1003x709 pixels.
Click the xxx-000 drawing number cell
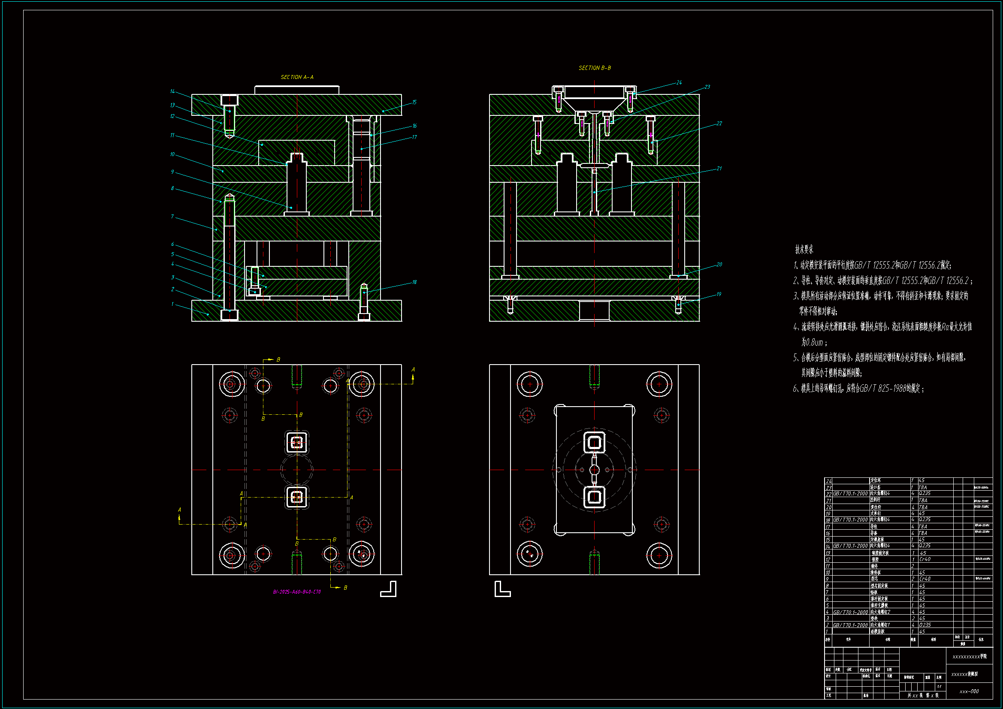[969, 691]
